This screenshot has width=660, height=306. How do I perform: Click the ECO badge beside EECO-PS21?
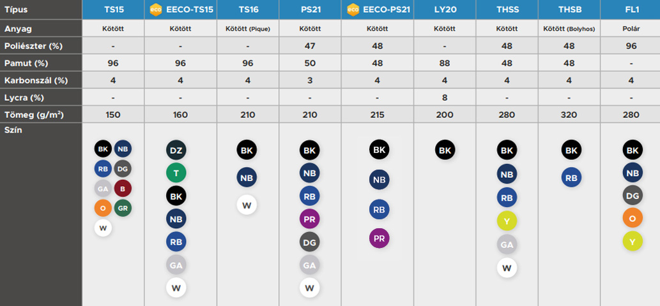point(353,10)
